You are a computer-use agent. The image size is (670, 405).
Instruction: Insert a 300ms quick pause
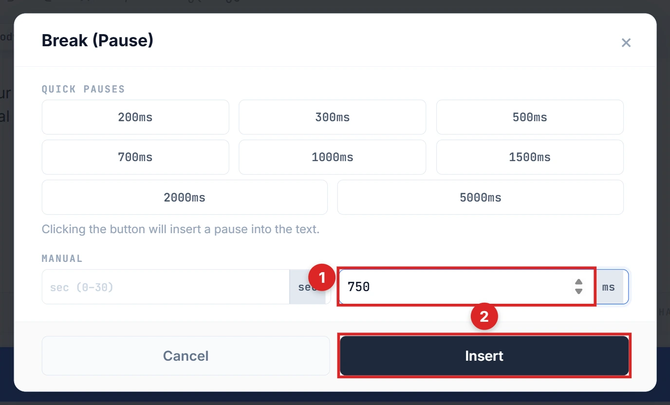pos(333,117)
